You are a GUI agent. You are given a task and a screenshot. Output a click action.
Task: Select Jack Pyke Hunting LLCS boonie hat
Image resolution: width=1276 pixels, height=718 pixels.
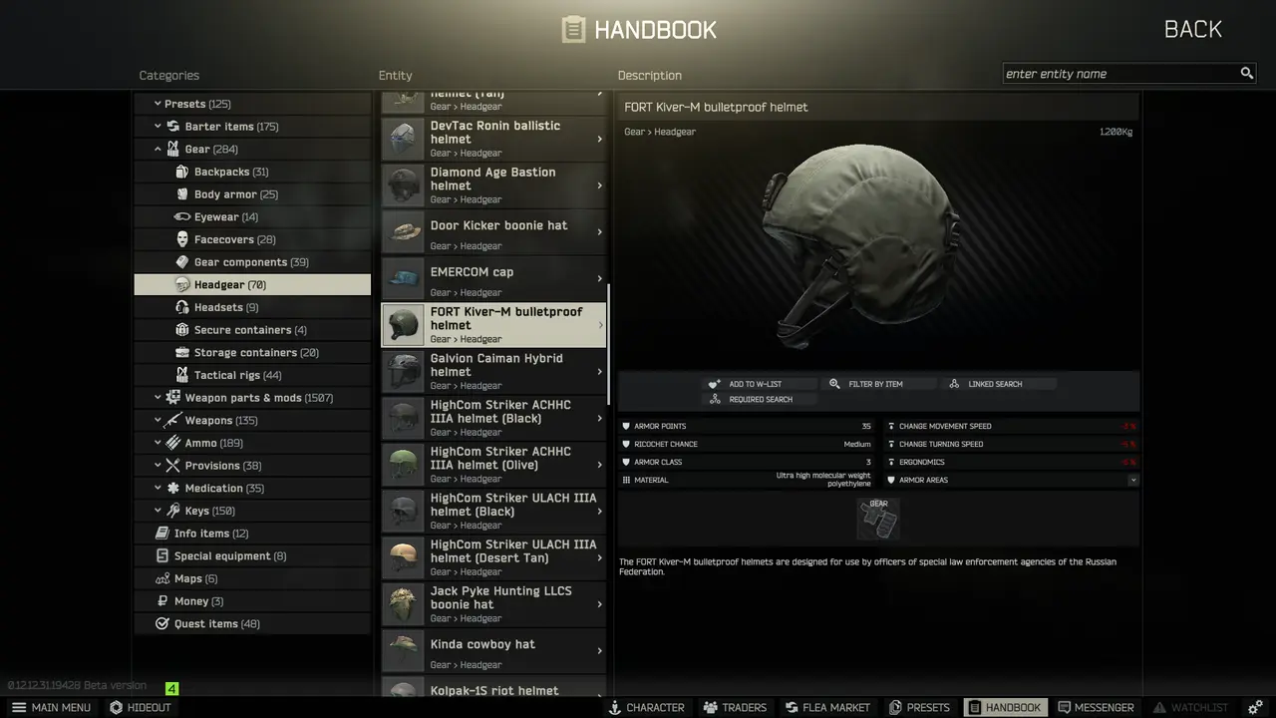pyautogui.click(x=493, y=604)
